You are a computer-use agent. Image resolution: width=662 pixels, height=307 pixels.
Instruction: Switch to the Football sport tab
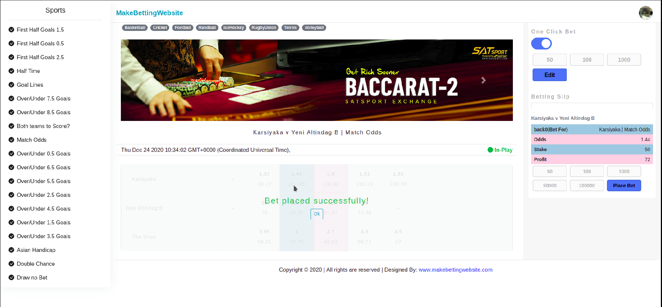[x=183, y=28]
